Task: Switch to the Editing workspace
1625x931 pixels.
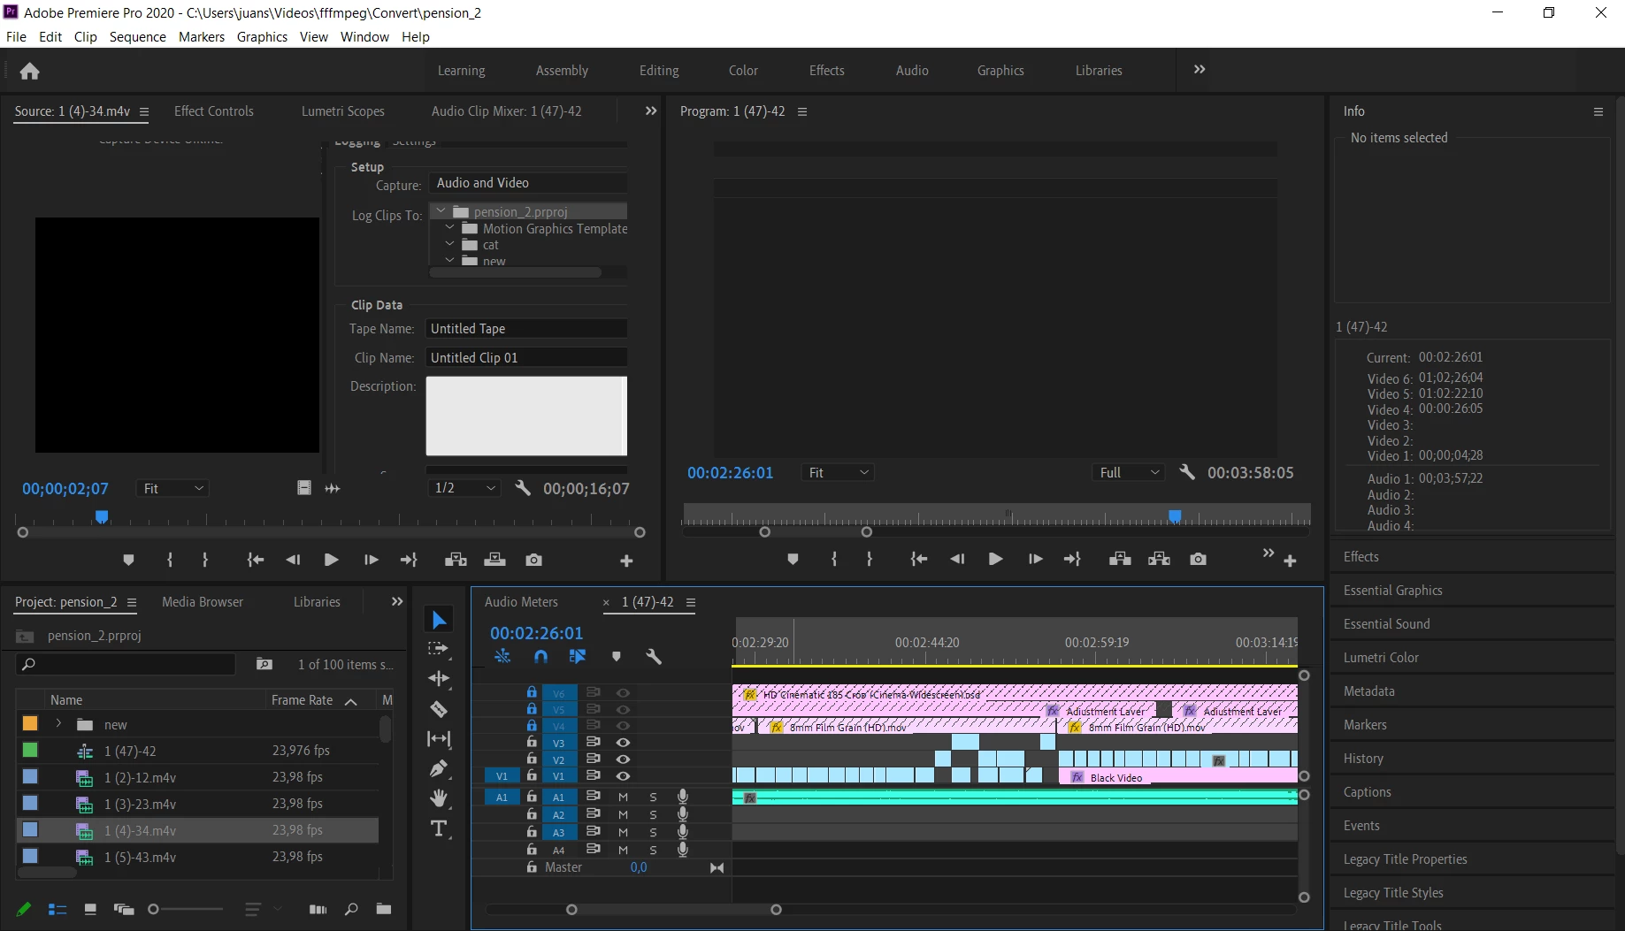Action: pyautogui.click(x=659, y=71)
